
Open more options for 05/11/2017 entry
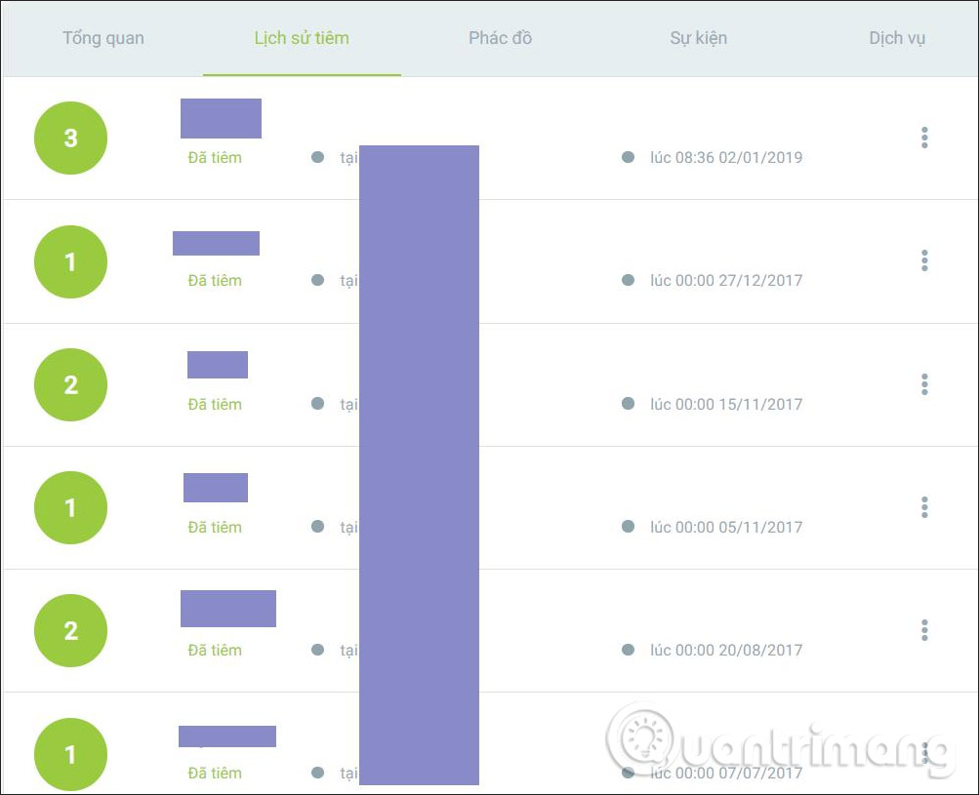924,506
